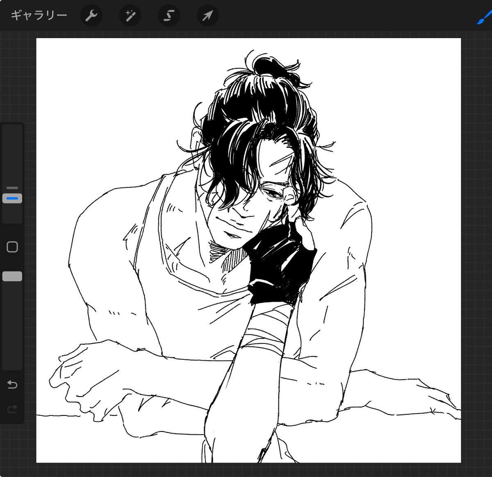Tap the hair bun on the drawing
The width and height of the screenshot is (492, 477).
pyautogui.click(x=269, y=66)
